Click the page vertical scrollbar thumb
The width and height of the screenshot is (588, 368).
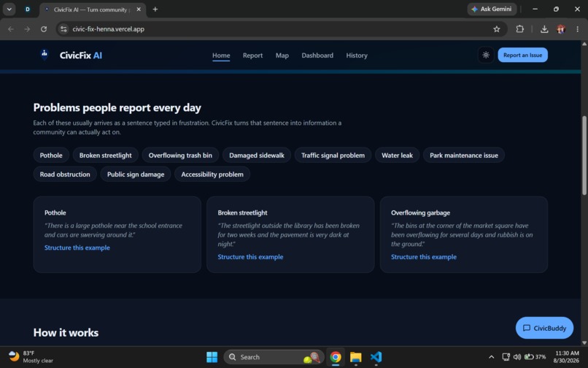pyautogui.click(x=584, y=156)
